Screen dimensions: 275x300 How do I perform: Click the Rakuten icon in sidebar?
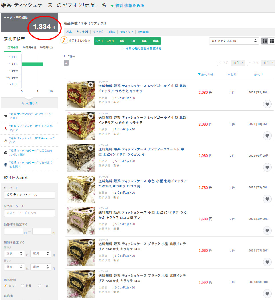[x=5, y=128]
